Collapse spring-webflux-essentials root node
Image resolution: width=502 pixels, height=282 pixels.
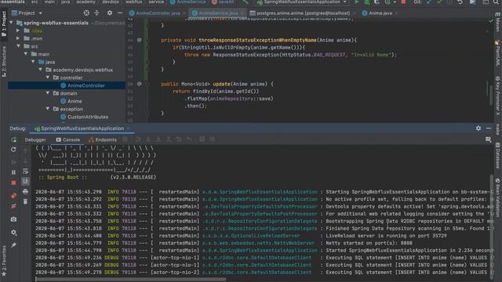[x=12, y=23]
